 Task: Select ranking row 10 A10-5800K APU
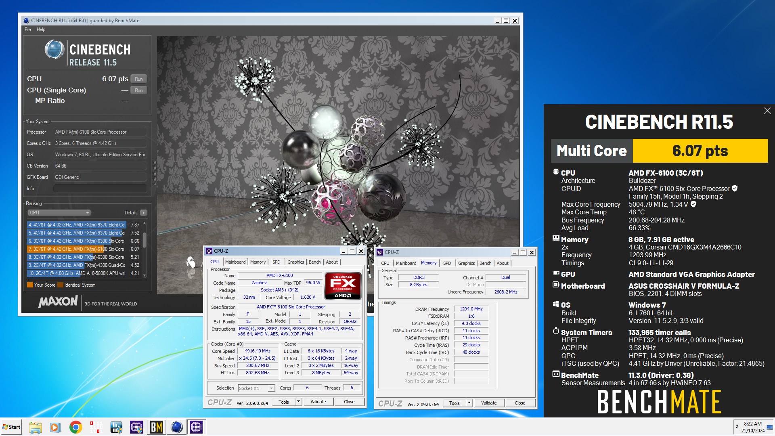84,273
